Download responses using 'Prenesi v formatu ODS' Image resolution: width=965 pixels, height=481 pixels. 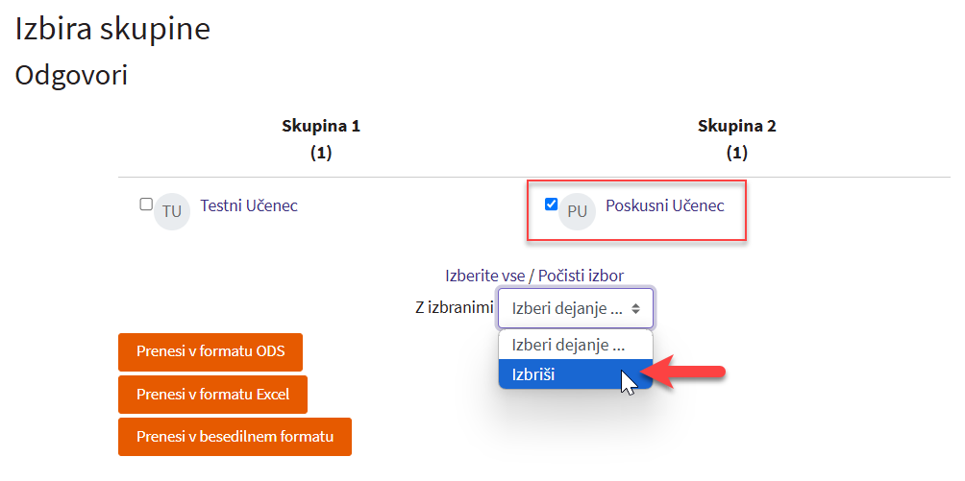[x=210, y=351]
